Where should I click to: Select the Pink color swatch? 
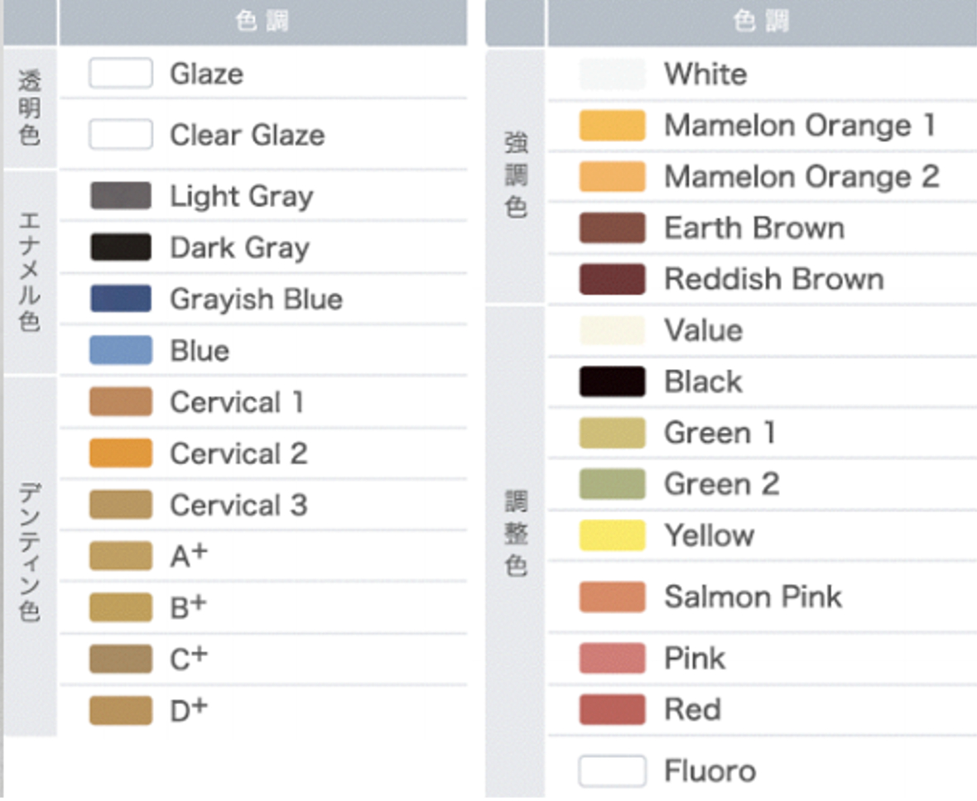click(612, 659)
